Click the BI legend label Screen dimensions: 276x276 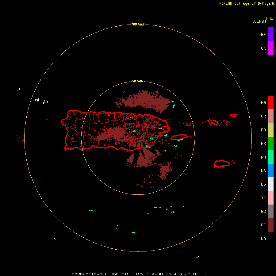tap(263, 225)
